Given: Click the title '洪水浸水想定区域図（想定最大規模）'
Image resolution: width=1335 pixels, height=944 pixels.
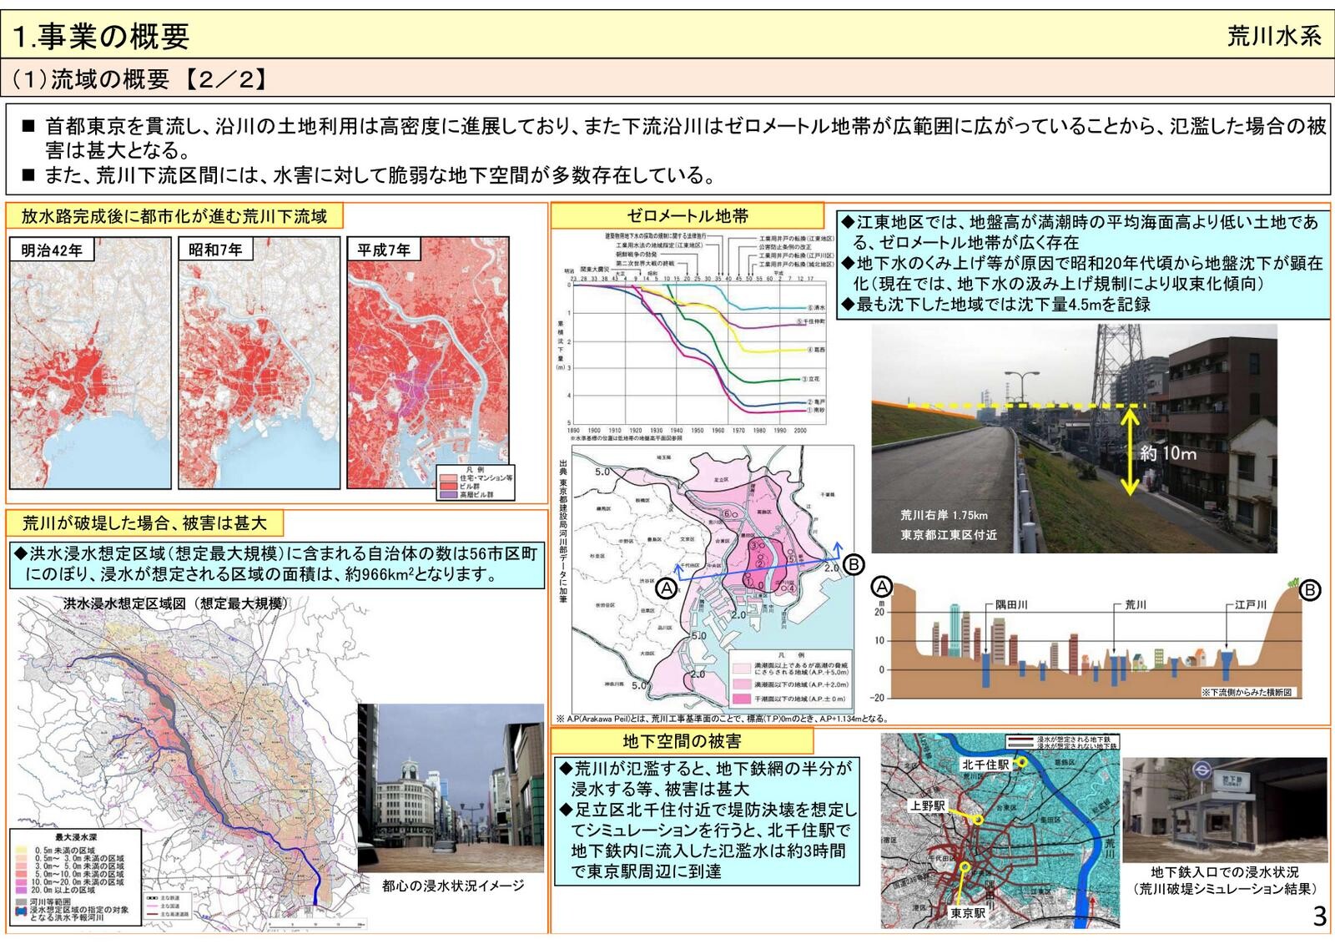Looking at the screenshot, I should point(175,603).
